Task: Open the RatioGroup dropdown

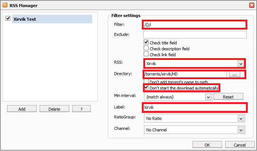Action: pos(241,118)
